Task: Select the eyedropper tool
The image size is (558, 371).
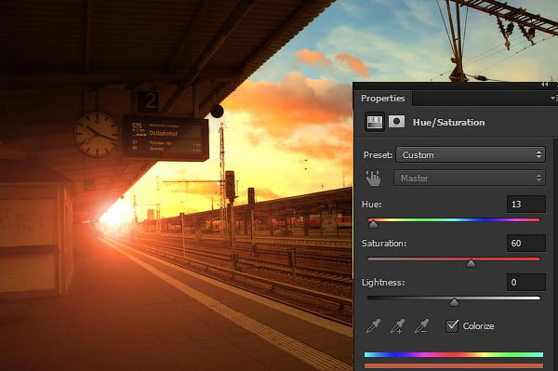Action: coord(373,325)
